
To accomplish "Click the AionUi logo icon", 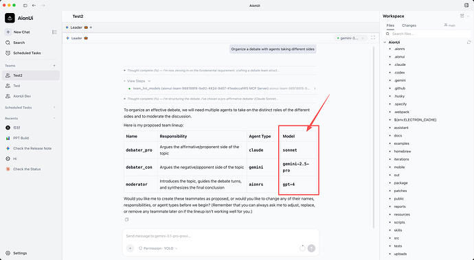I will pyautogui.click(x=10, y=18).
